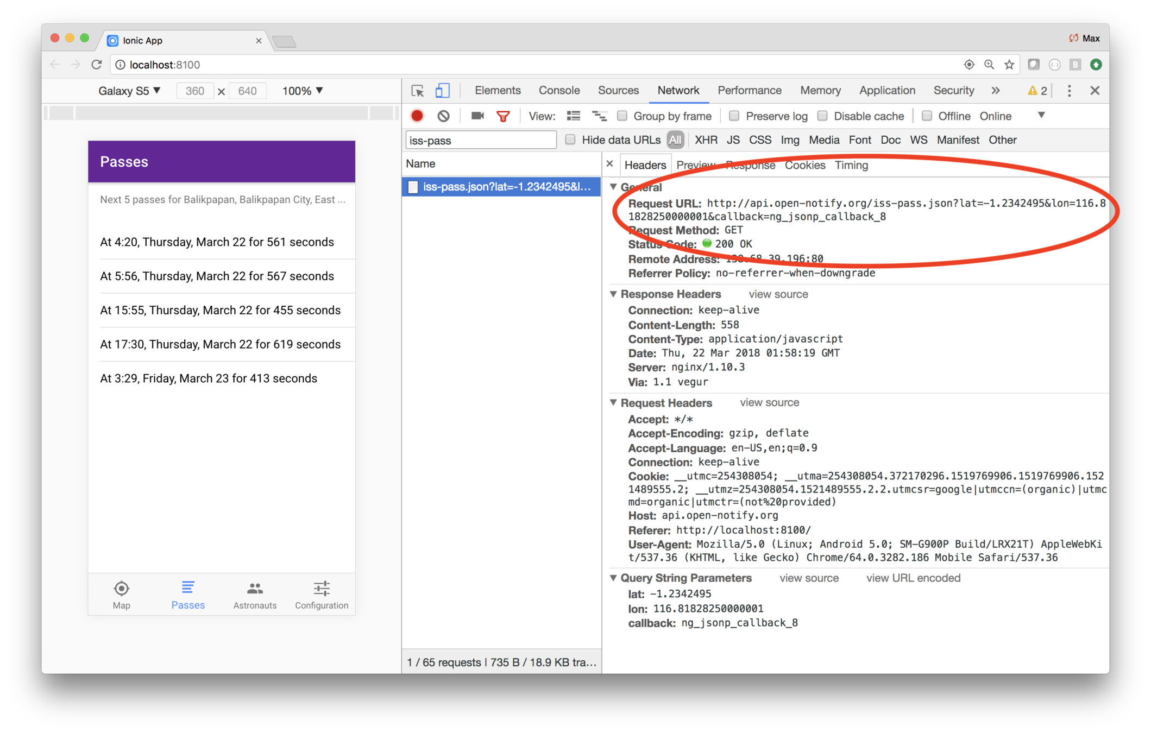This screenshot has height=733, width=1151.
Task: Click the red filter funnel icon
Action: [x=503, y=116]
